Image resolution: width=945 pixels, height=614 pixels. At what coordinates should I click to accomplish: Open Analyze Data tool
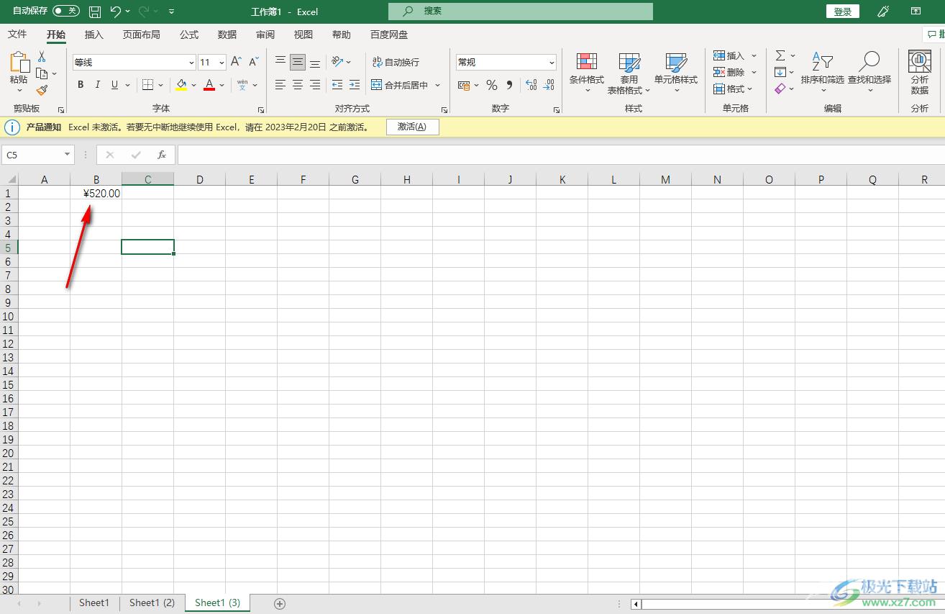(920, 73)
